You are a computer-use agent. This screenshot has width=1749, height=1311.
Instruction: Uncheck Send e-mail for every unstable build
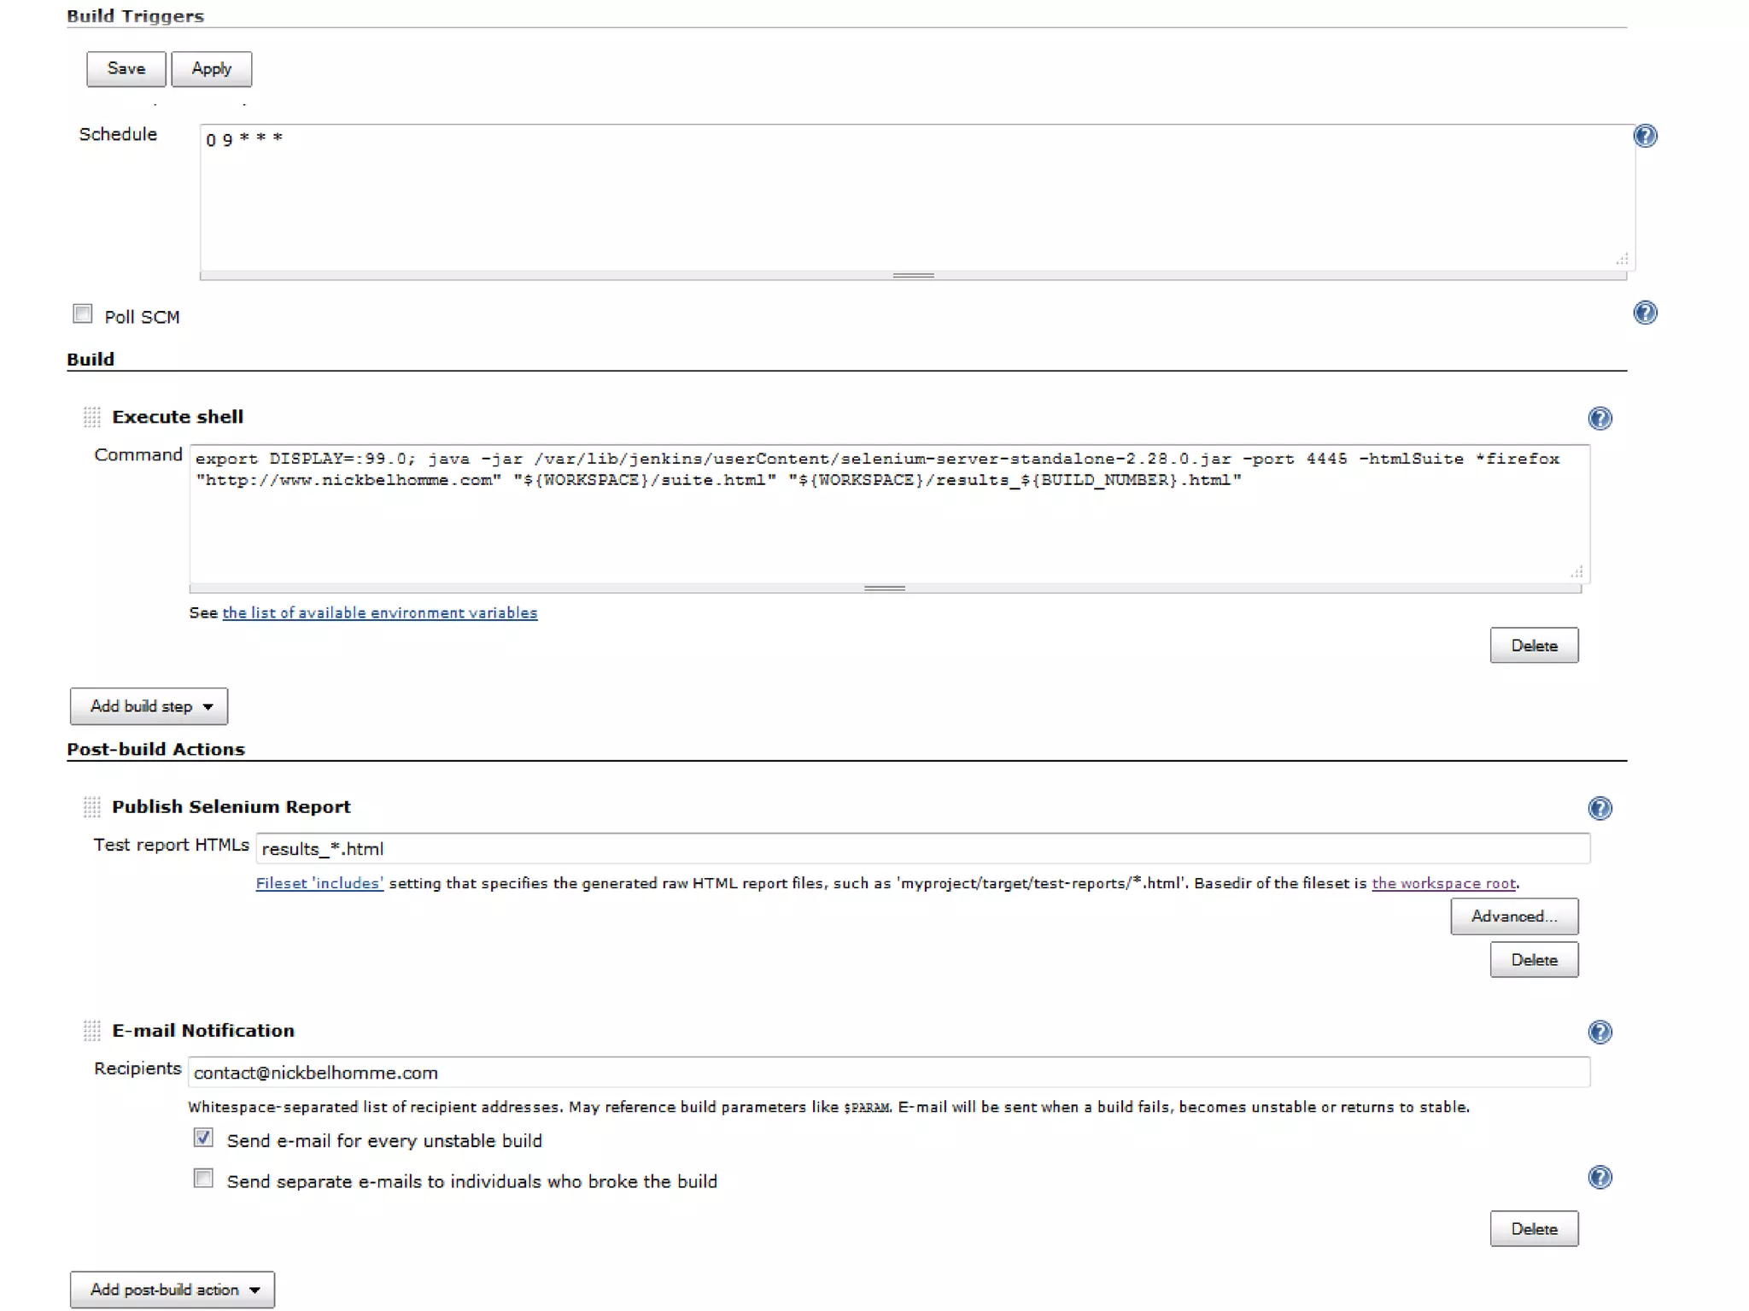click(x=203, y=1138)
